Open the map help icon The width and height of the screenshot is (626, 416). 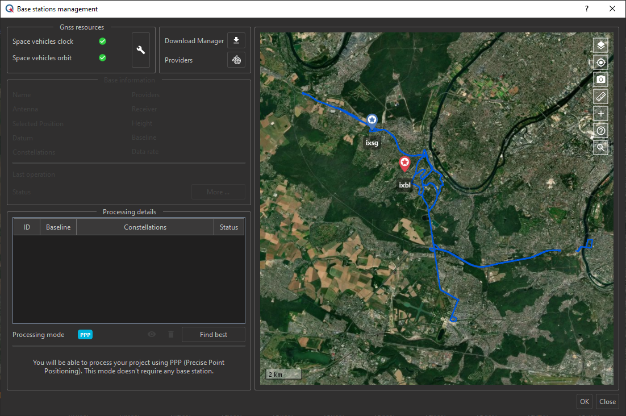point(600,131)
